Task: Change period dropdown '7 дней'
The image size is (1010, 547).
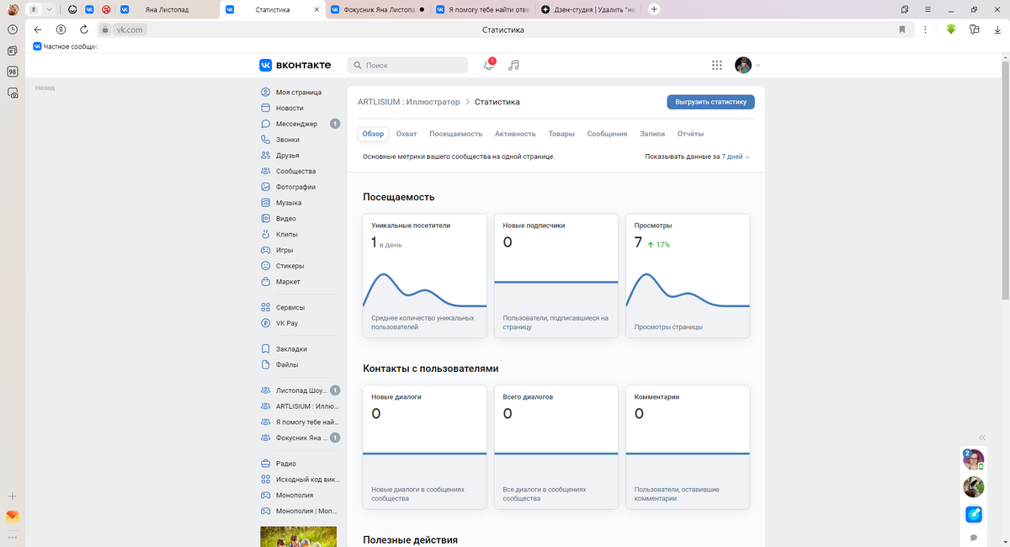Action: pyautogui.click(x=736, y=157)
